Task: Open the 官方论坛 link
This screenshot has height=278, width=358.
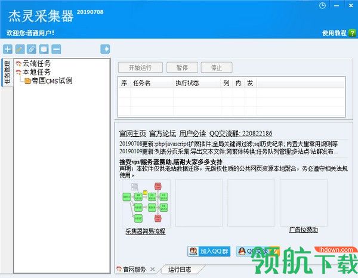Action: (162, 134)
